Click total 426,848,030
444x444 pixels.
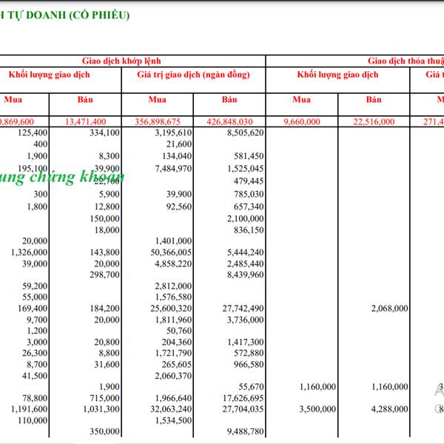pyautogui.click(x=229, y=122)
